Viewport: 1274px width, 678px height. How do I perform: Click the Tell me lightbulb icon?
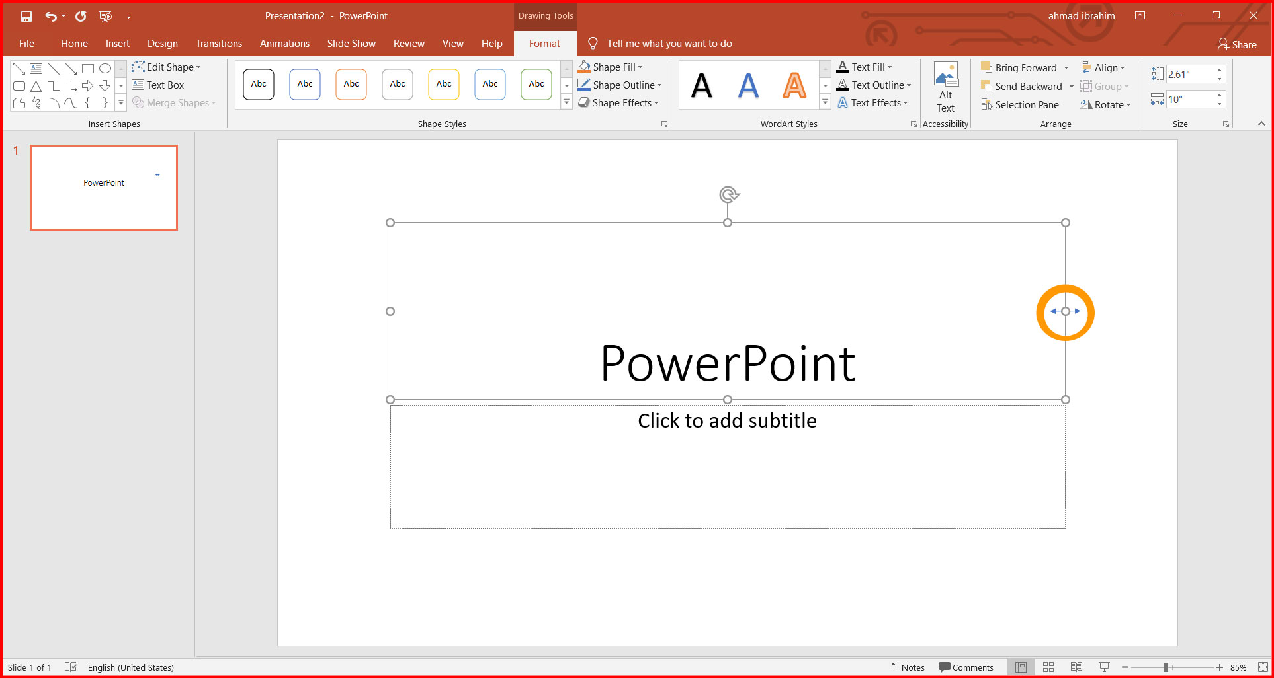pyautogui.click(x=593, y=44)
